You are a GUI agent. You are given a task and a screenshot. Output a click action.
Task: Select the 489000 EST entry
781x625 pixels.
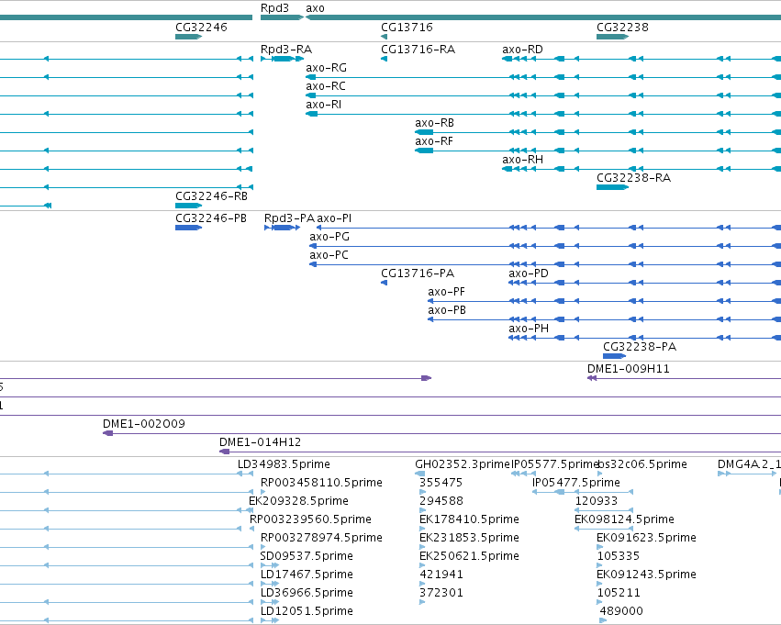[x=621, y=611]
